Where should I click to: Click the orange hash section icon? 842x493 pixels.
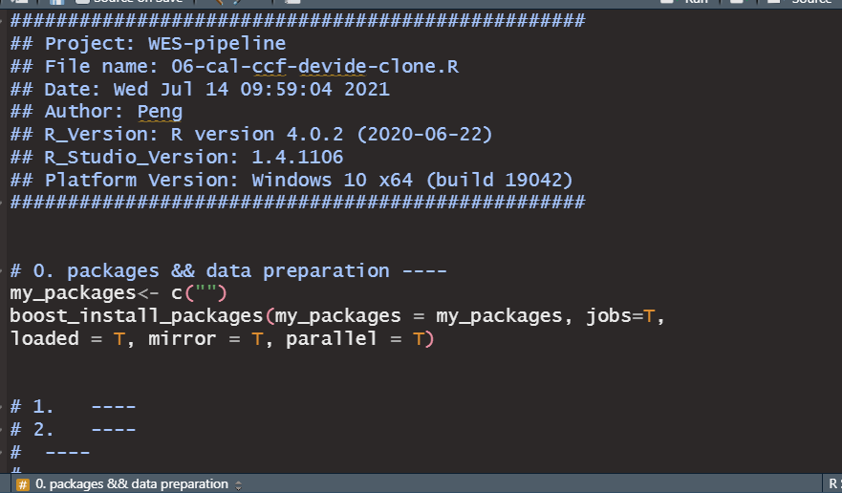pos(23,484)
